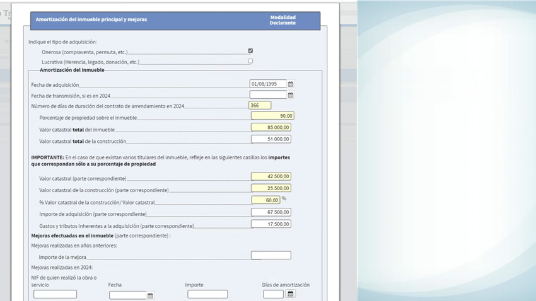The image size is (536, 301).
Task: Click the NIF input for 2024 mejoras
Action: (x=55, y=294)
